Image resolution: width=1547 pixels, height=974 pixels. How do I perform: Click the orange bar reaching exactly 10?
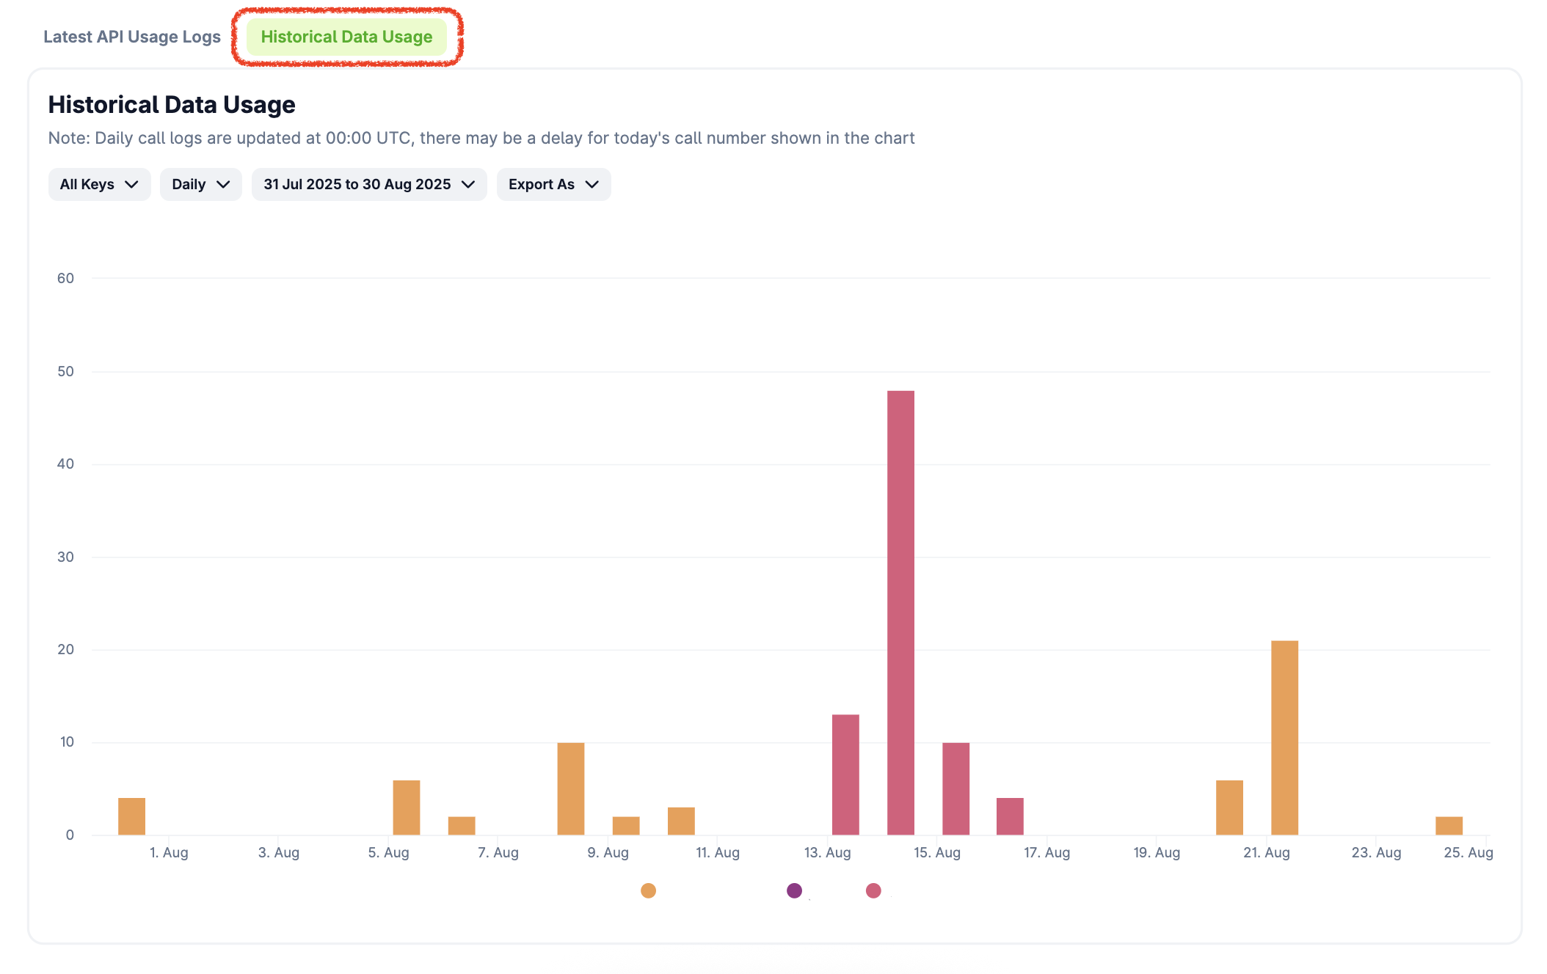(570, 788)
